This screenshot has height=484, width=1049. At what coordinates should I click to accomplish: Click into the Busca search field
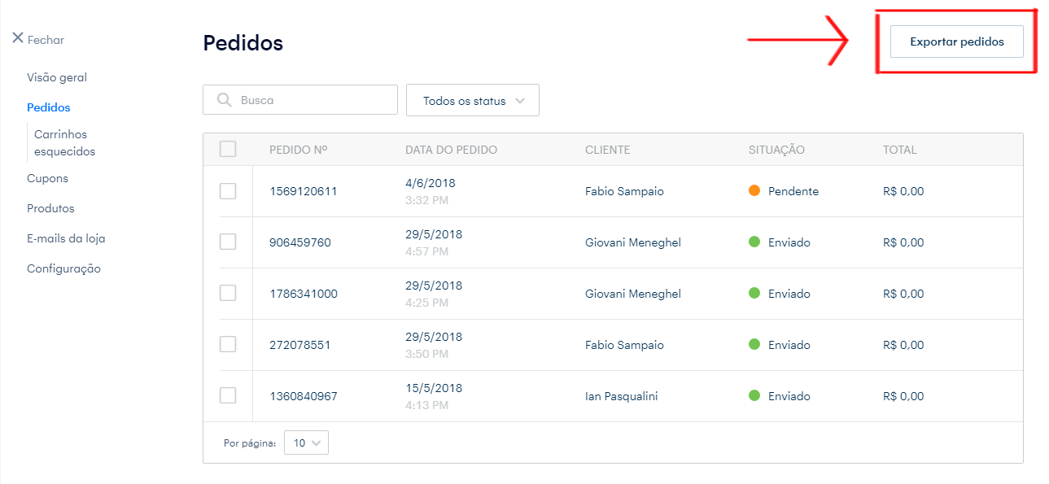[313, 100]
